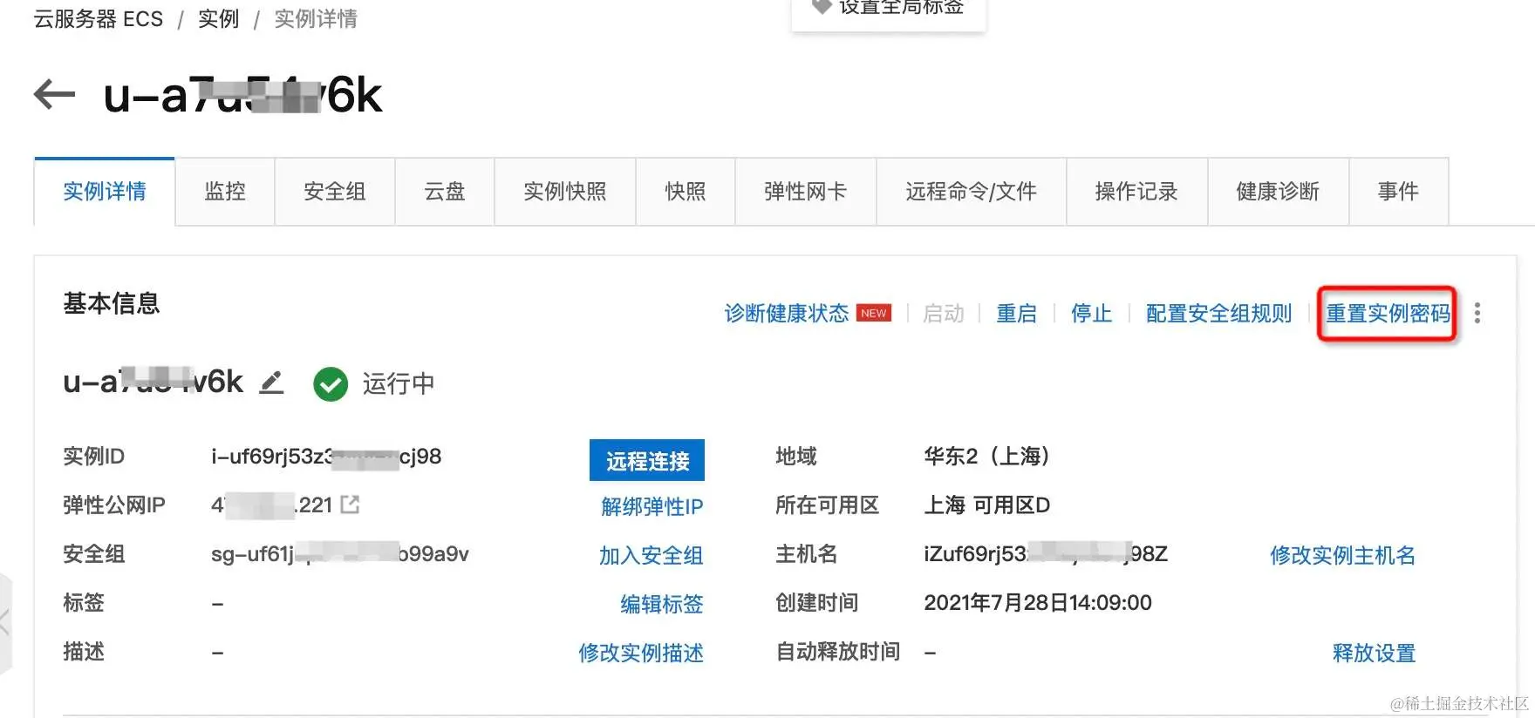This screenshot has height=718, width=1535.
Task: Open the 操作记录 tab
Action: coord(1137,192)
